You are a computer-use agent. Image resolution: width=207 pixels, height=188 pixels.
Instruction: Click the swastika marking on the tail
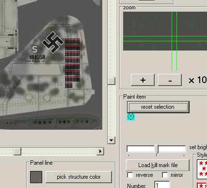coord(53,42)
